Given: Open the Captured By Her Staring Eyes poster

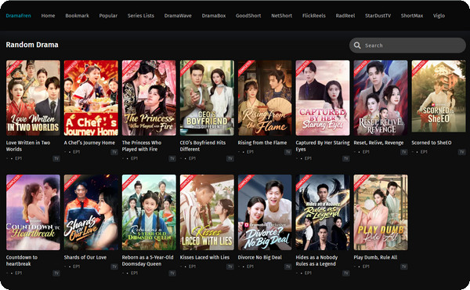Looking at the screenshot, I should [323, 98].
